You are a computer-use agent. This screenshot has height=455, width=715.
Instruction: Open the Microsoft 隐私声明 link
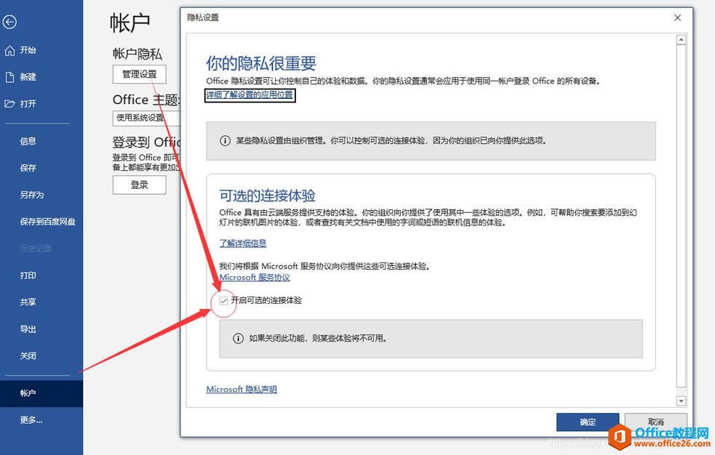pyautogui.click(x=241, y=389)
